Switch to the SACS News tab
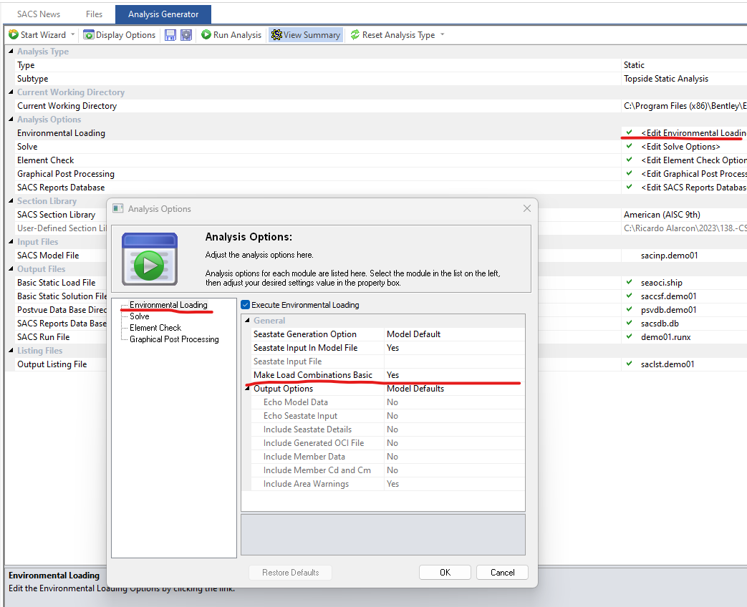This screenshot has height=607, width=747. point(39,14)
